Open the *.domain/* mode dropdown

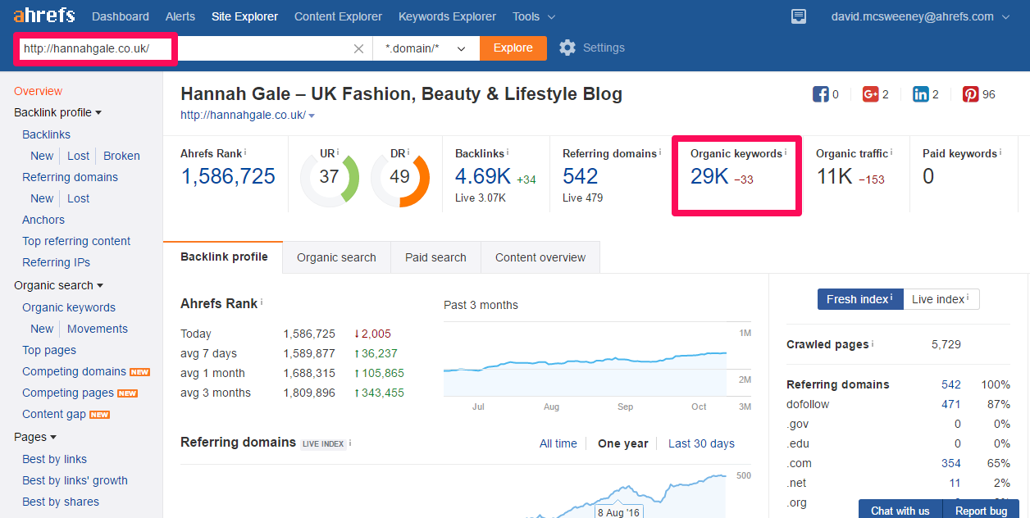coord(426,48)
